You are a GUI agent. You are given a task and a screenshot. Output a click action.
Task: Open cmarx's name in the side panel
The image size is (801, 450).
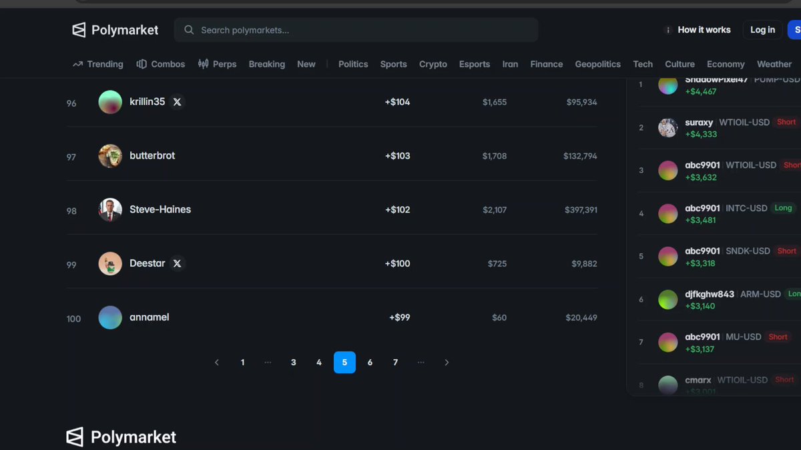tap(698, 380)
